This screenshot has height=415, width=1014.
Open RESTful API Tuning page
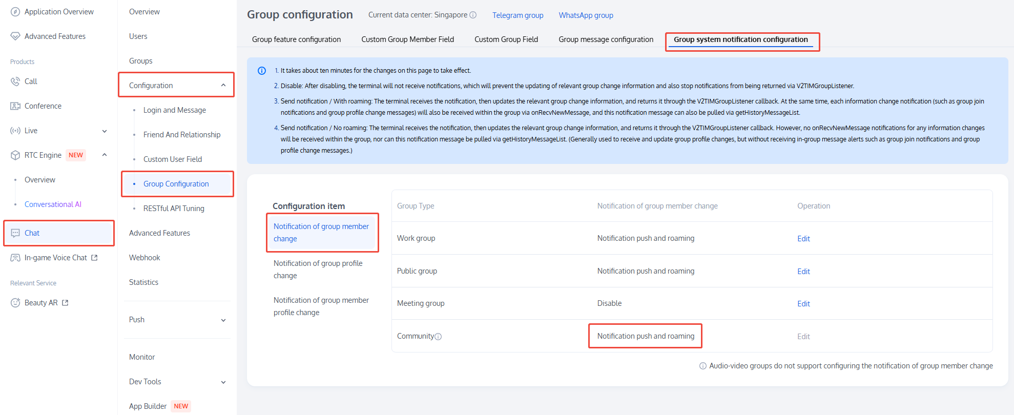click(174, 209)
